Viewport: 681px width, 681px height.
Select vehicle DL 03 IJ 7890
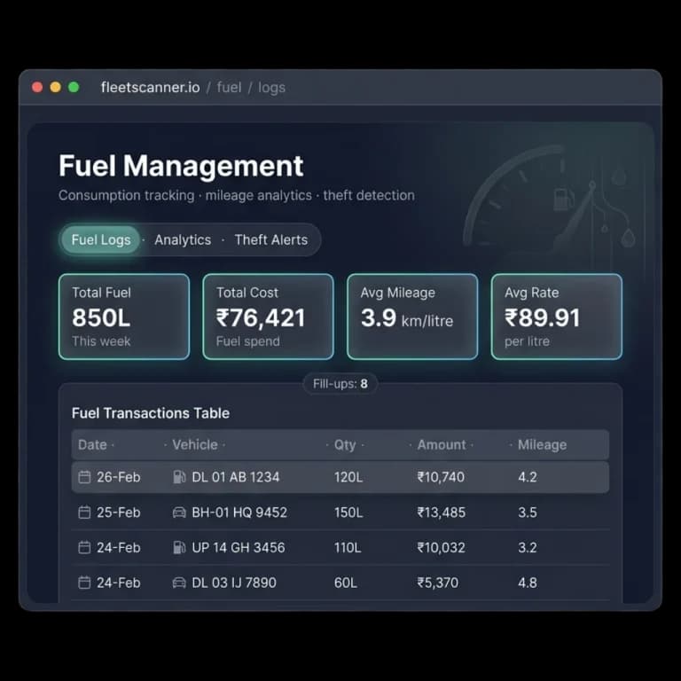click(234, 583)
